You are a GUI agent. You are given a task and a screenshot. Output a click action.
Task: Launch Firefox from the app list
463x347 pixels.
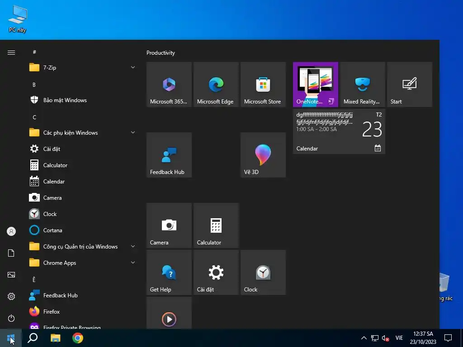point(82,312)
